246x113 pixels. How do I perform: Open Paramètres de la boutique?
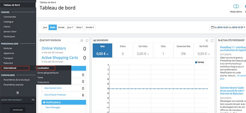click(x=17, y=80)
